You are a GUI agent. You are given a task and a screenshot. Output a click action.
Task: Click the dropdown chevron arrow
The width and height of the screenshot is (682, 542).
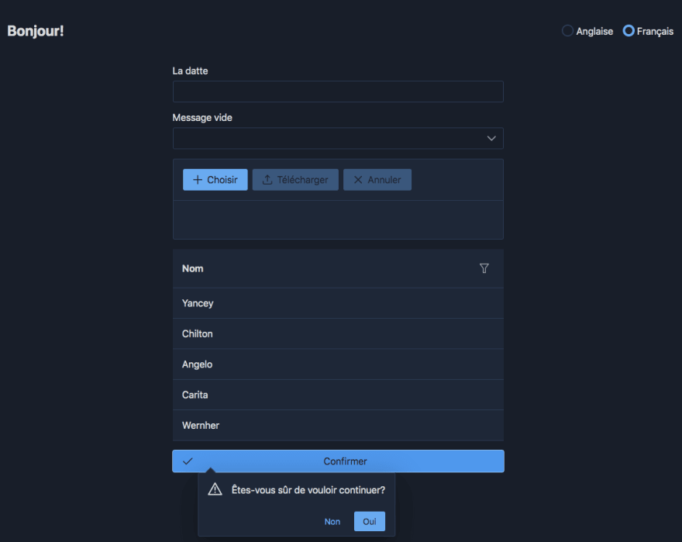pos(491,139)
